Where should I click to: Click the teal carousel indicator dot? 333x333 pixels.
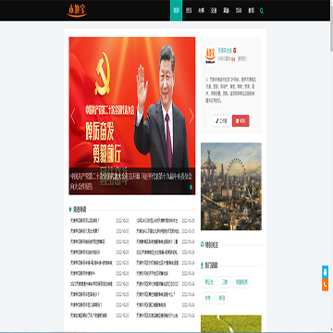pyautogui.click(x=191, y=187)
